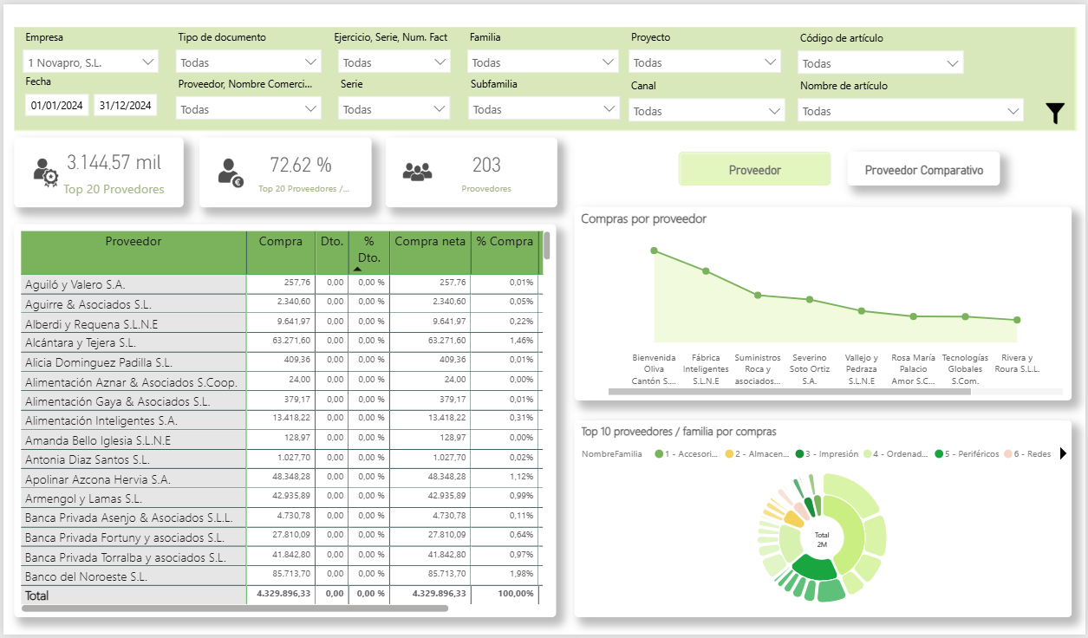Click the sort arrow under % Dto. header
The height and width of the screenshot is (638, 1088).
point(357,269)
